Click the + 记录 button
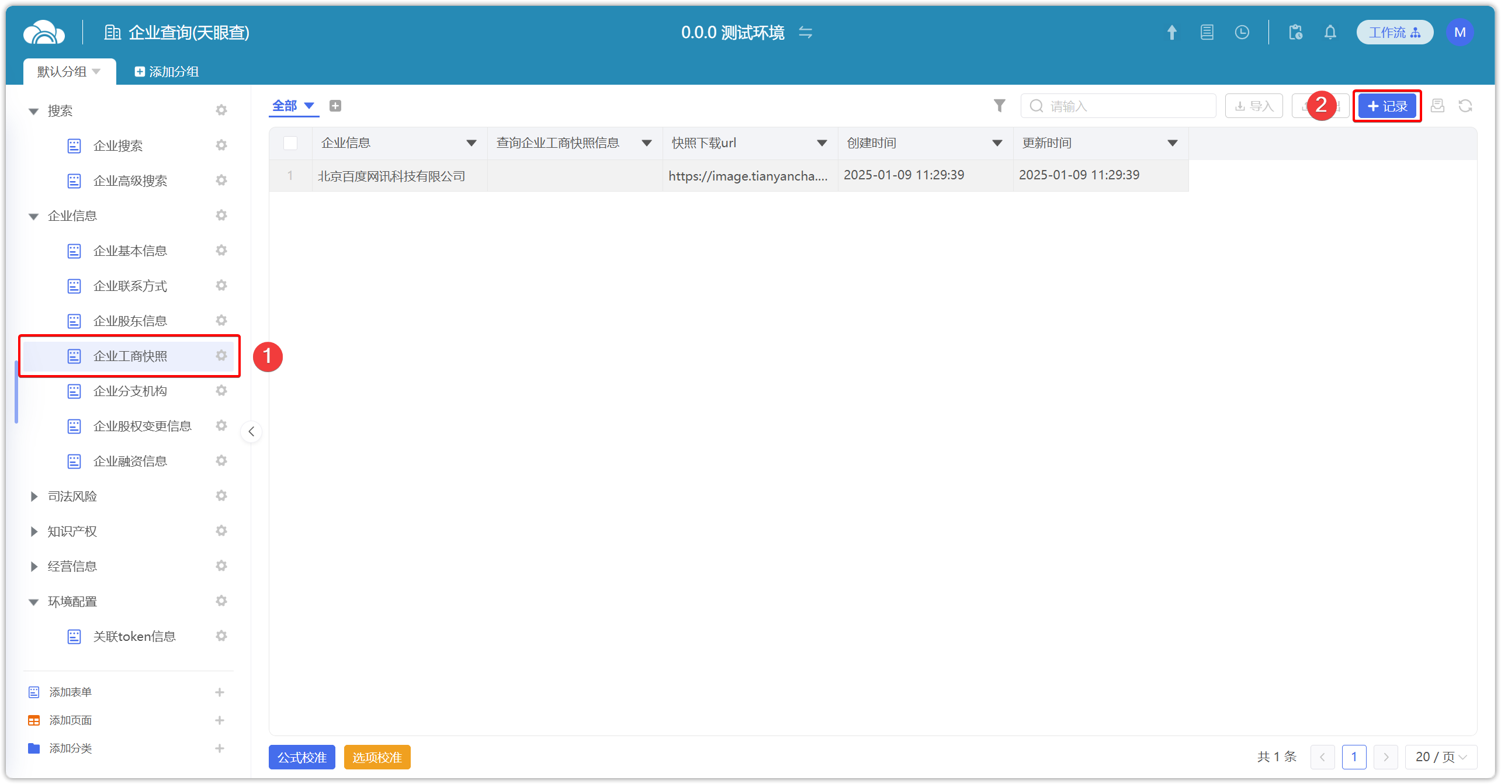1501x784 pixels. [x=1386, y=106]
